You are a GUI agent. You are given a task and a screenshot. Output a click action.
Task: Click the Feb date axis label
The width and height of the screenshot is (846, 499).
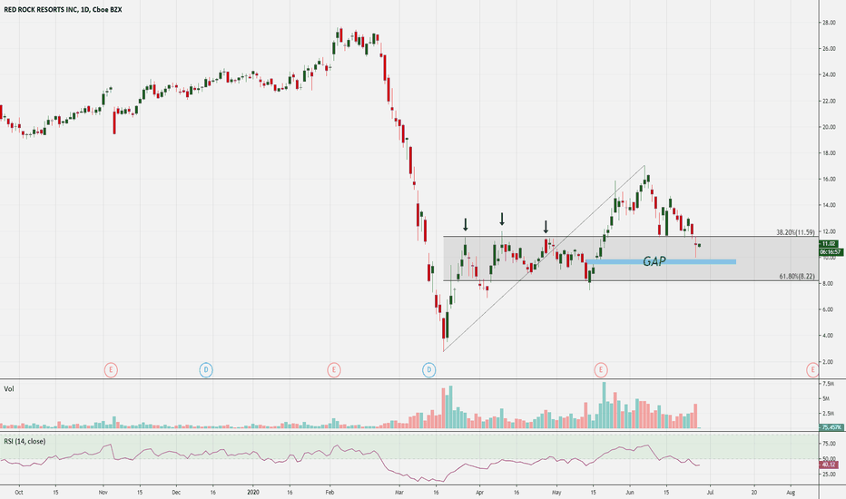coord(330,493)
